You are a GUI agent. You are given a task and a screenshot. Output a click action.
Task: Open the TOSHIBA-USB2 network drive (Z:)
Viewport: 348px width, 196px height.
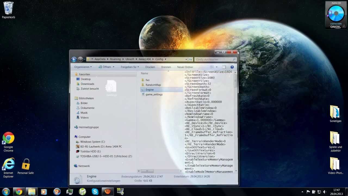106,156
